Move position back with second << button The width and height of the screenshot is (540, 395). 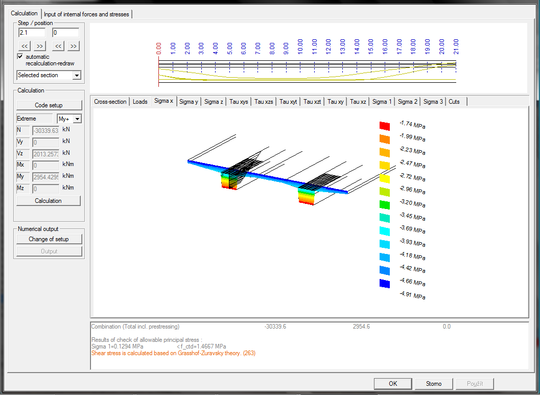[59, 46]
